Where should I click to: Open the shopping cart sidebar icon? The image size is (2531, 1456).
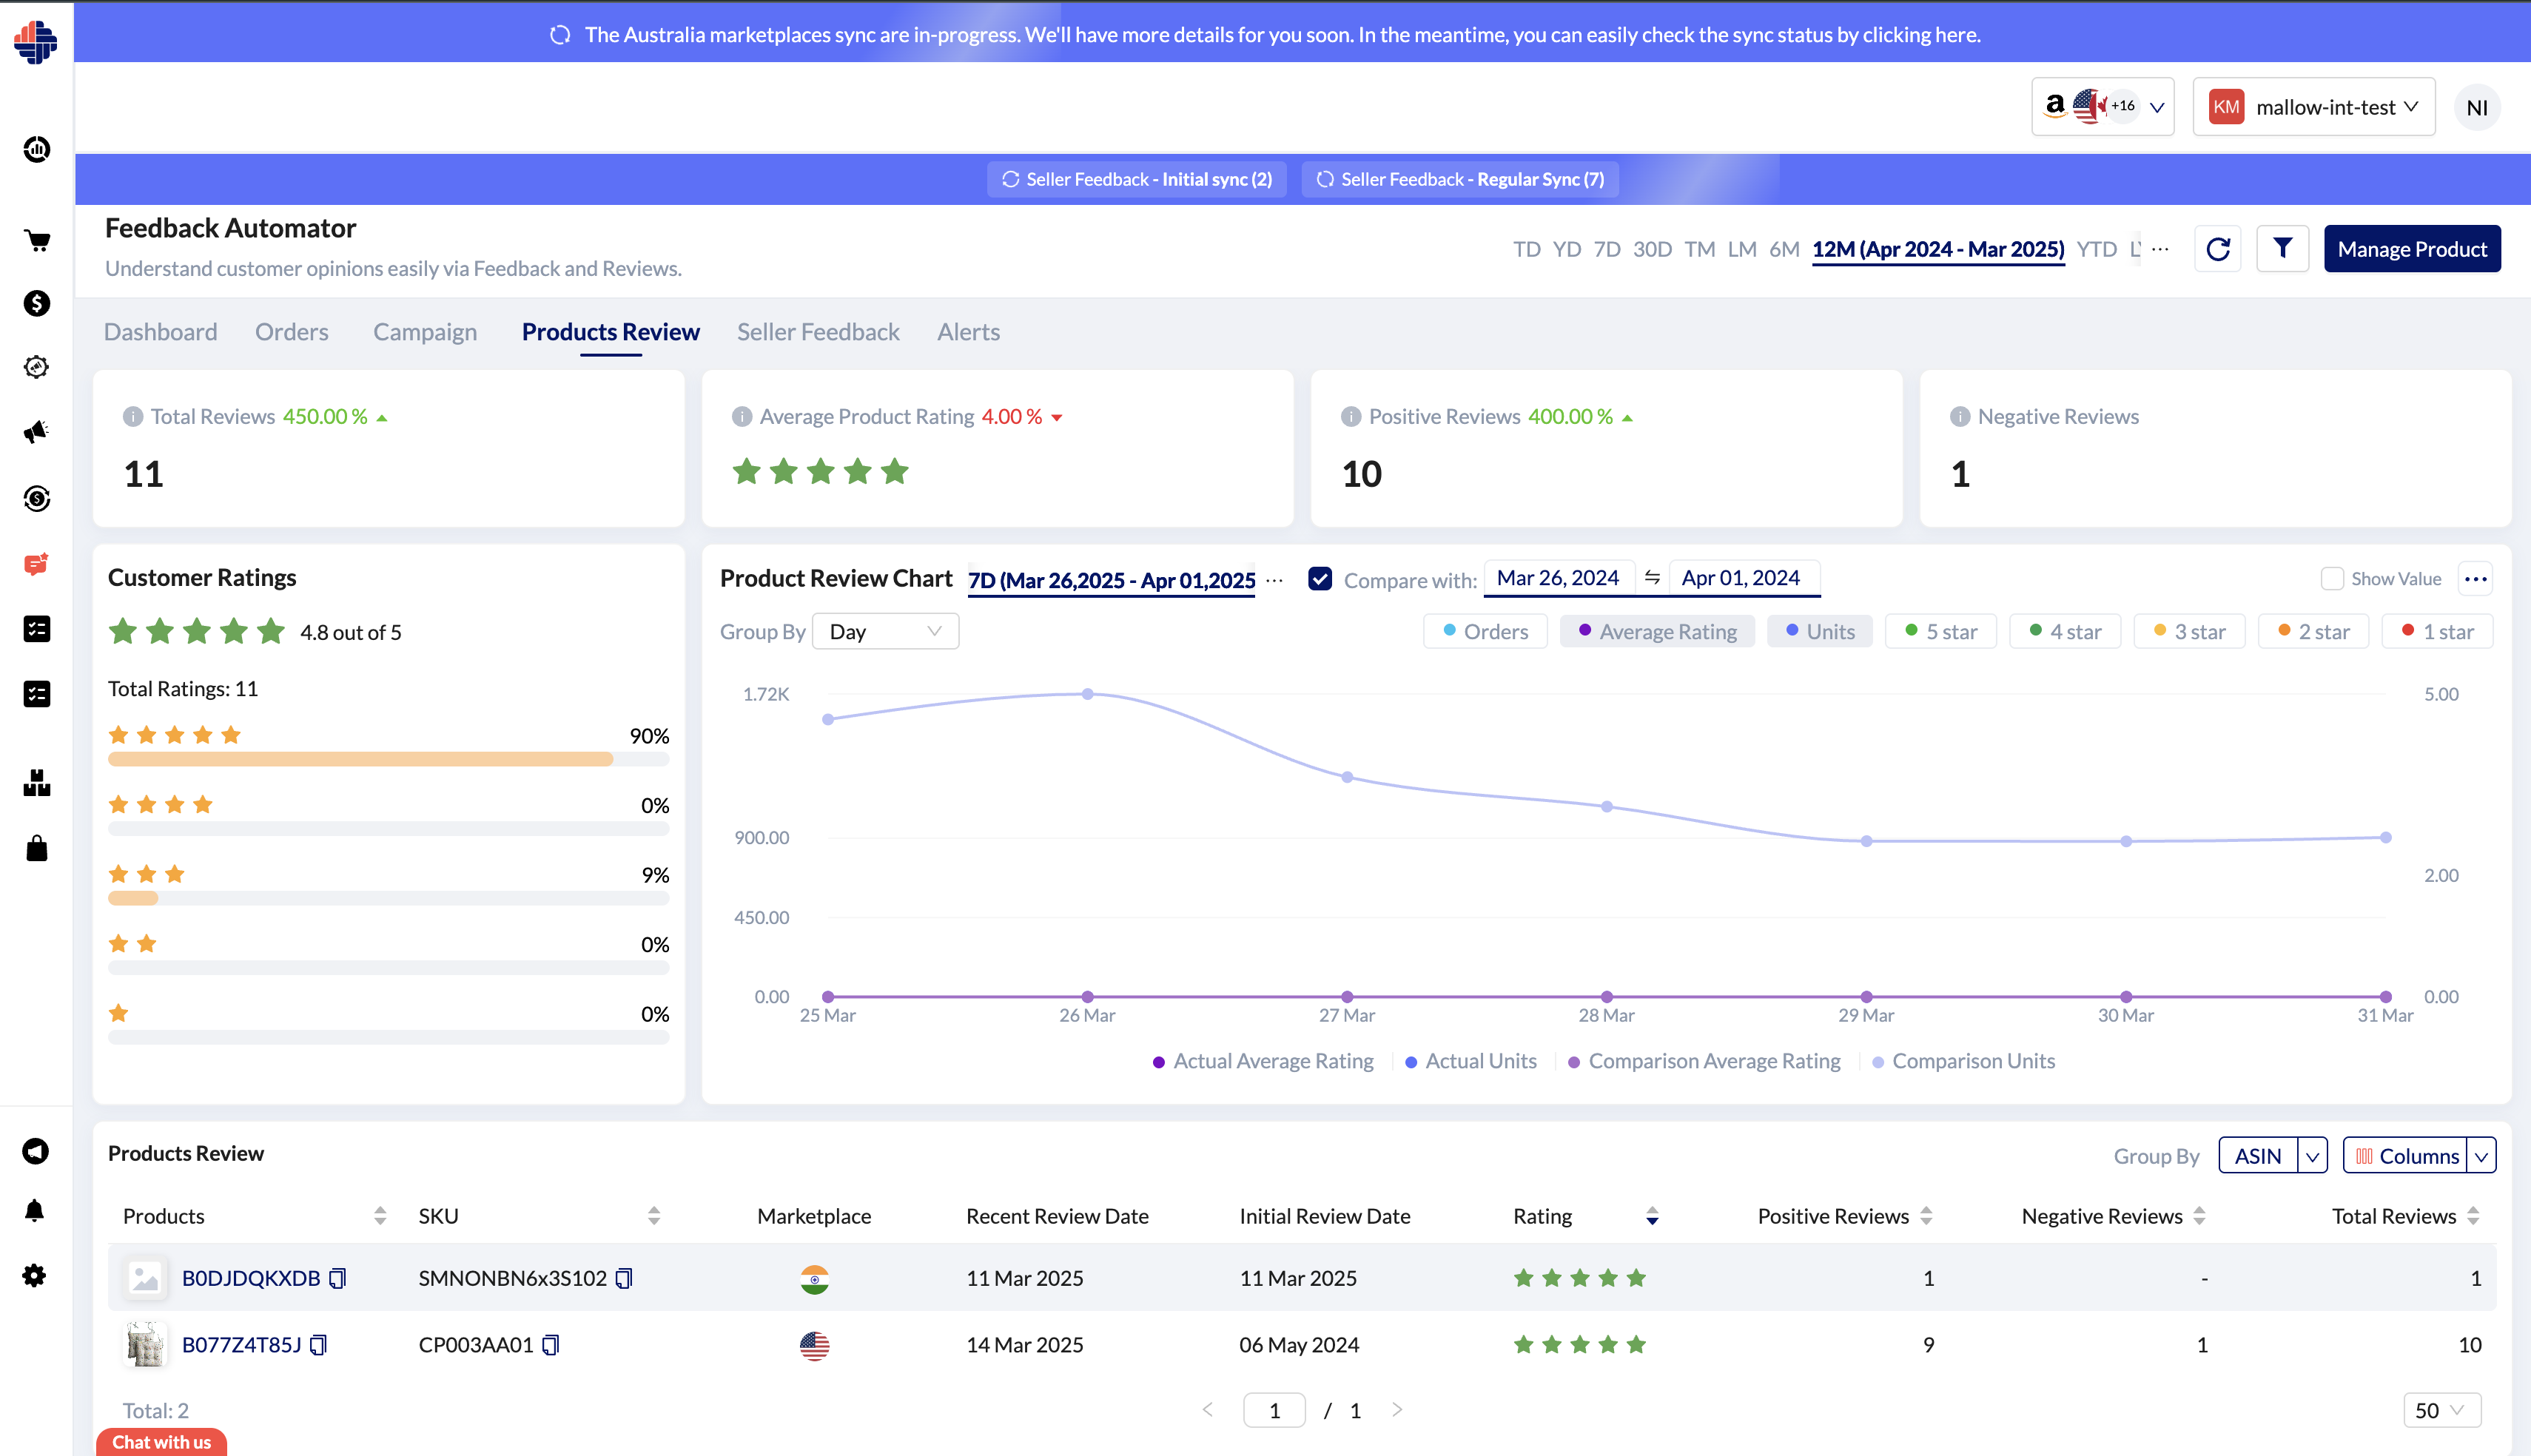(37, 240)
